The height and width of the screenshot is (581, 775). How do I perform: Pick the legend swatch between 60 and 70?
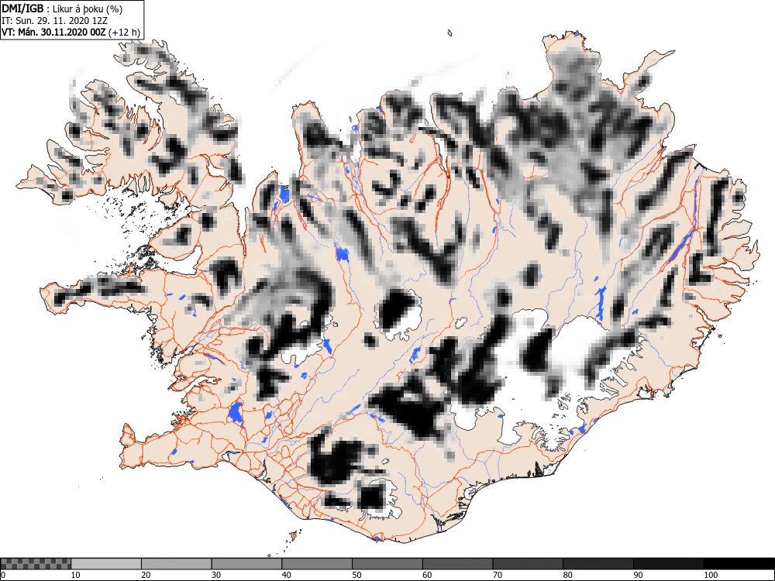tap(458, 564)
